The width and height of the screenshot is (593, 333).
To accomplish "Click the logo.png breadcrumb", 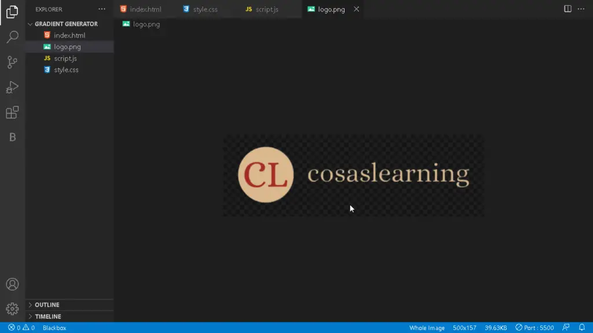I will point(141,24).
